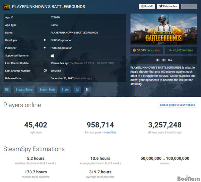Click the 3,257,248 all-time peak figure
This screenshot has width=201, height=182.
click(x=165, y=125)
